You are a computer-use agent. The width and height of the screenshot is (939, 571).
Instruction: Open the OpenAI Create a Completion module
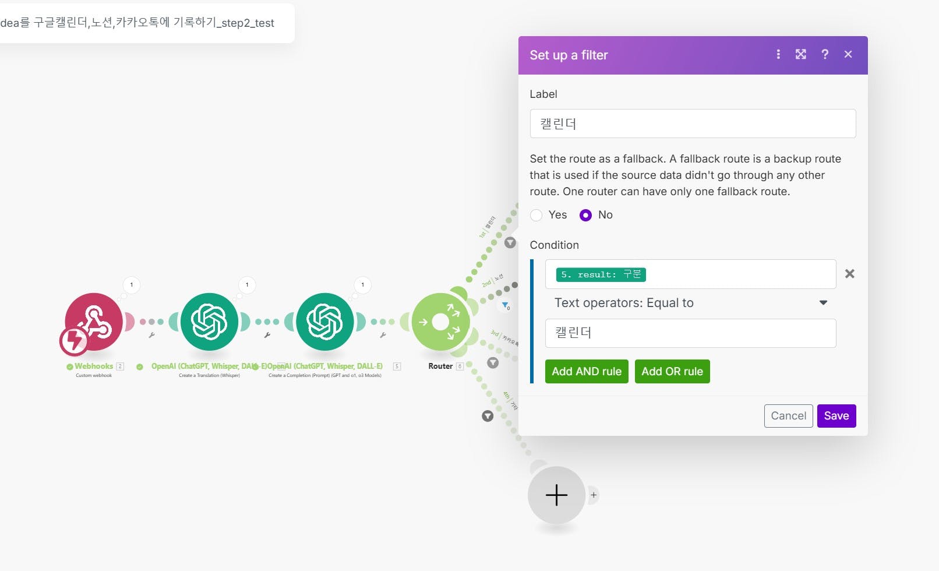click(324, 322)
